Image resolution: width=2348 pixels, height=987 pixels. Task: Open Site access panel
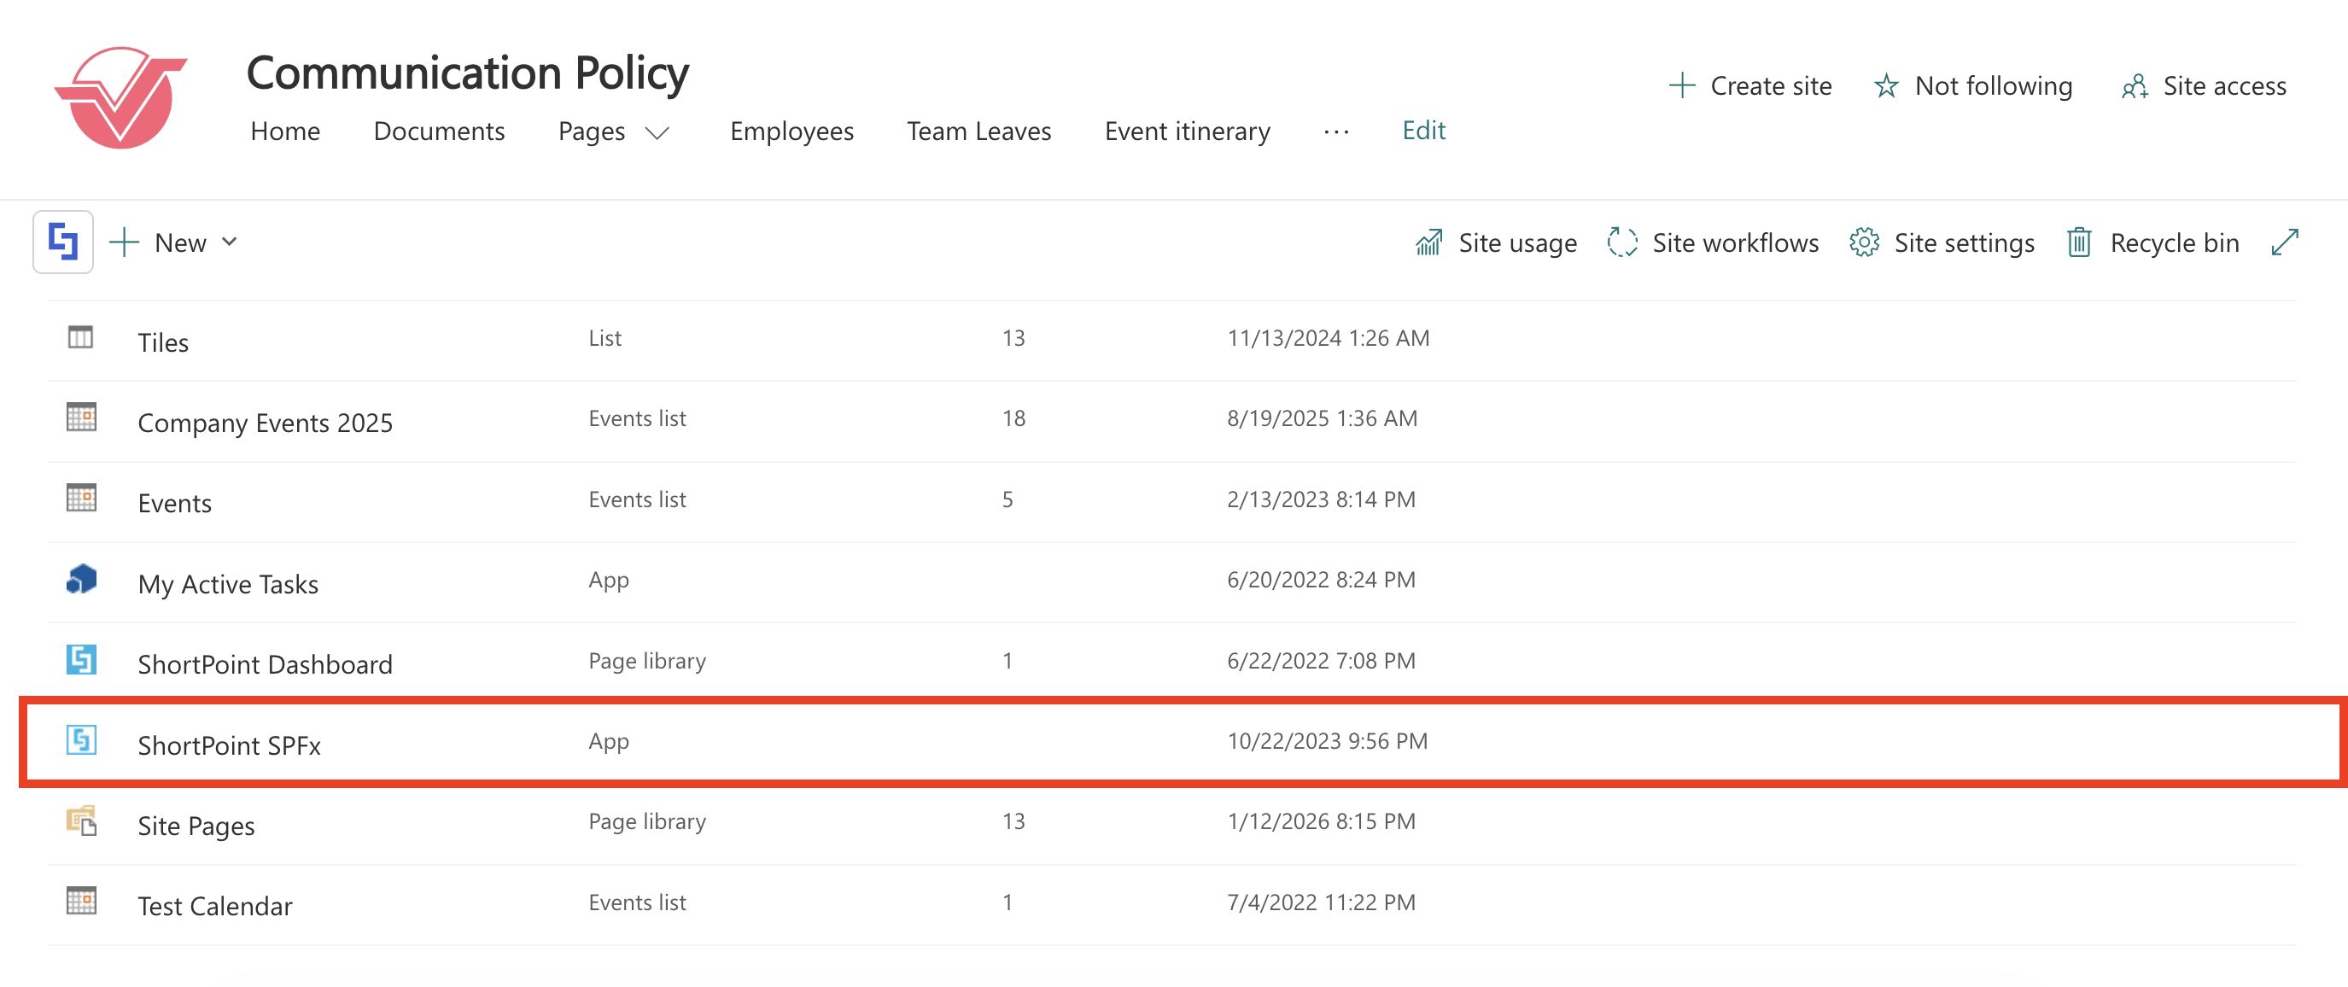(x=2203, y=85)
